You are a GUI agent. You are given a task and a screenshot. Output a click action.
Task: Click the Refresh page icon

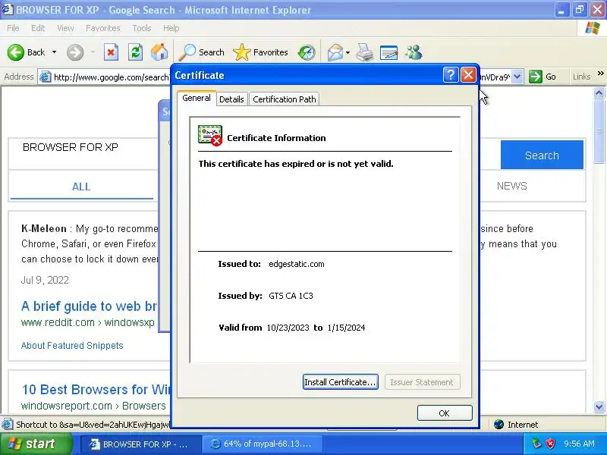[135, 52]
